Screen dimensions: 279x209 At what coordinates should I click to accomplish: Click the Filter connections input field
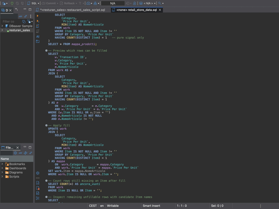tap(11, 21)
